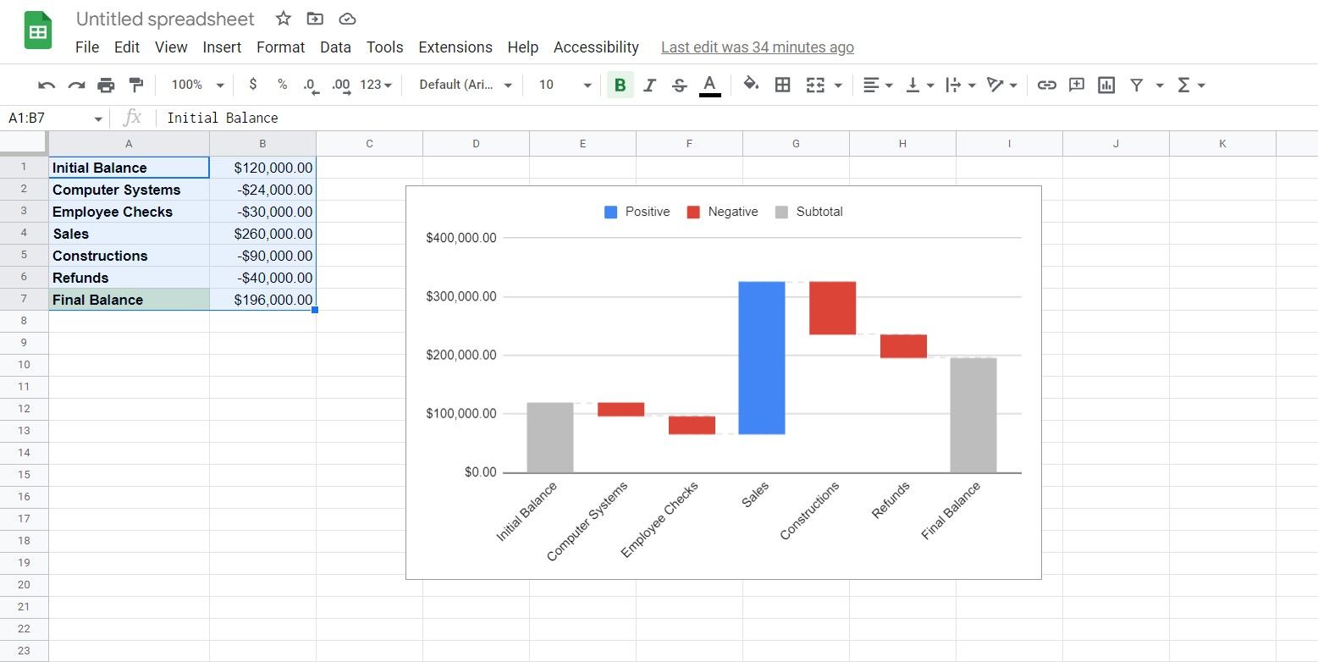Click the Create a filter icon

(x=1137, y=85)
